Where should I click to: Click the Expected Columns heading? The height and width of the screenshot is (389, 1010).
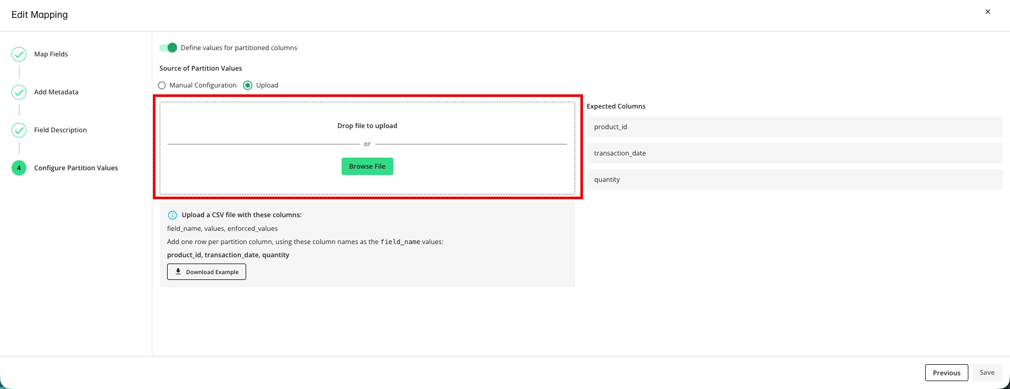[x=616, y=106]
